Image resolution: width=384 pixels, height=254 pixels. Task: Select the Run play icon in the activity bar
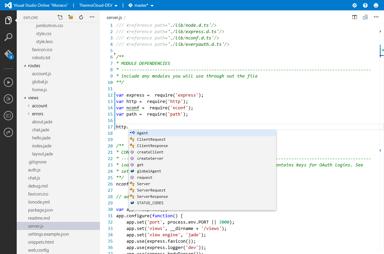[8, 82]
